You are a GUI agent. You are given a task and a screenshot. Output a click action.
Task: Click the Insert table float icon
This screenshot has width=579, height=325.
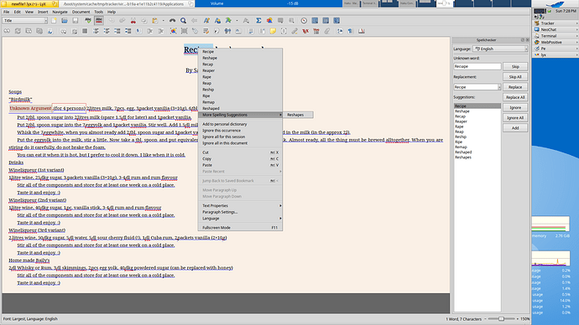coord(184,31)
